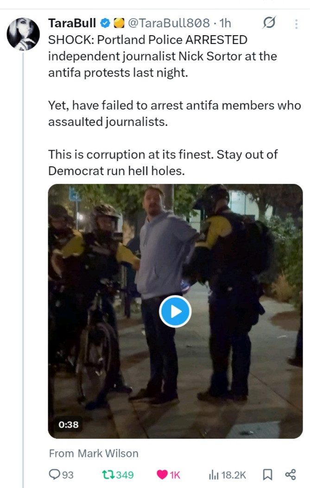This screenshot has height=488, width=310.
Task: Like the post with the heart icon
Action: pyautogui.click(x=162, y=475)
